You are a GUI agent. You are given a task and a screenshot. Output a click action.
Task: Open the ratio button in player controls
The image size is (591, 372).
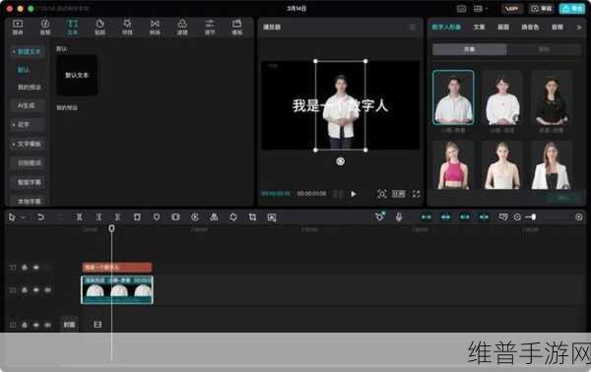(x=399, y=194)
